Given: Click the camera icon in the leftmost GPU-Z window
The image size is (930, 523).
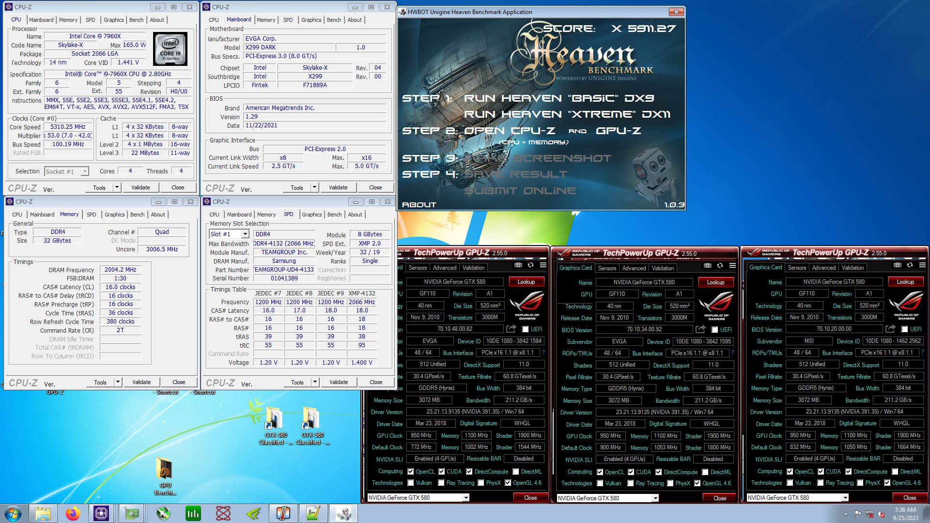Looking at the screenshot, I should pos(518,265).
